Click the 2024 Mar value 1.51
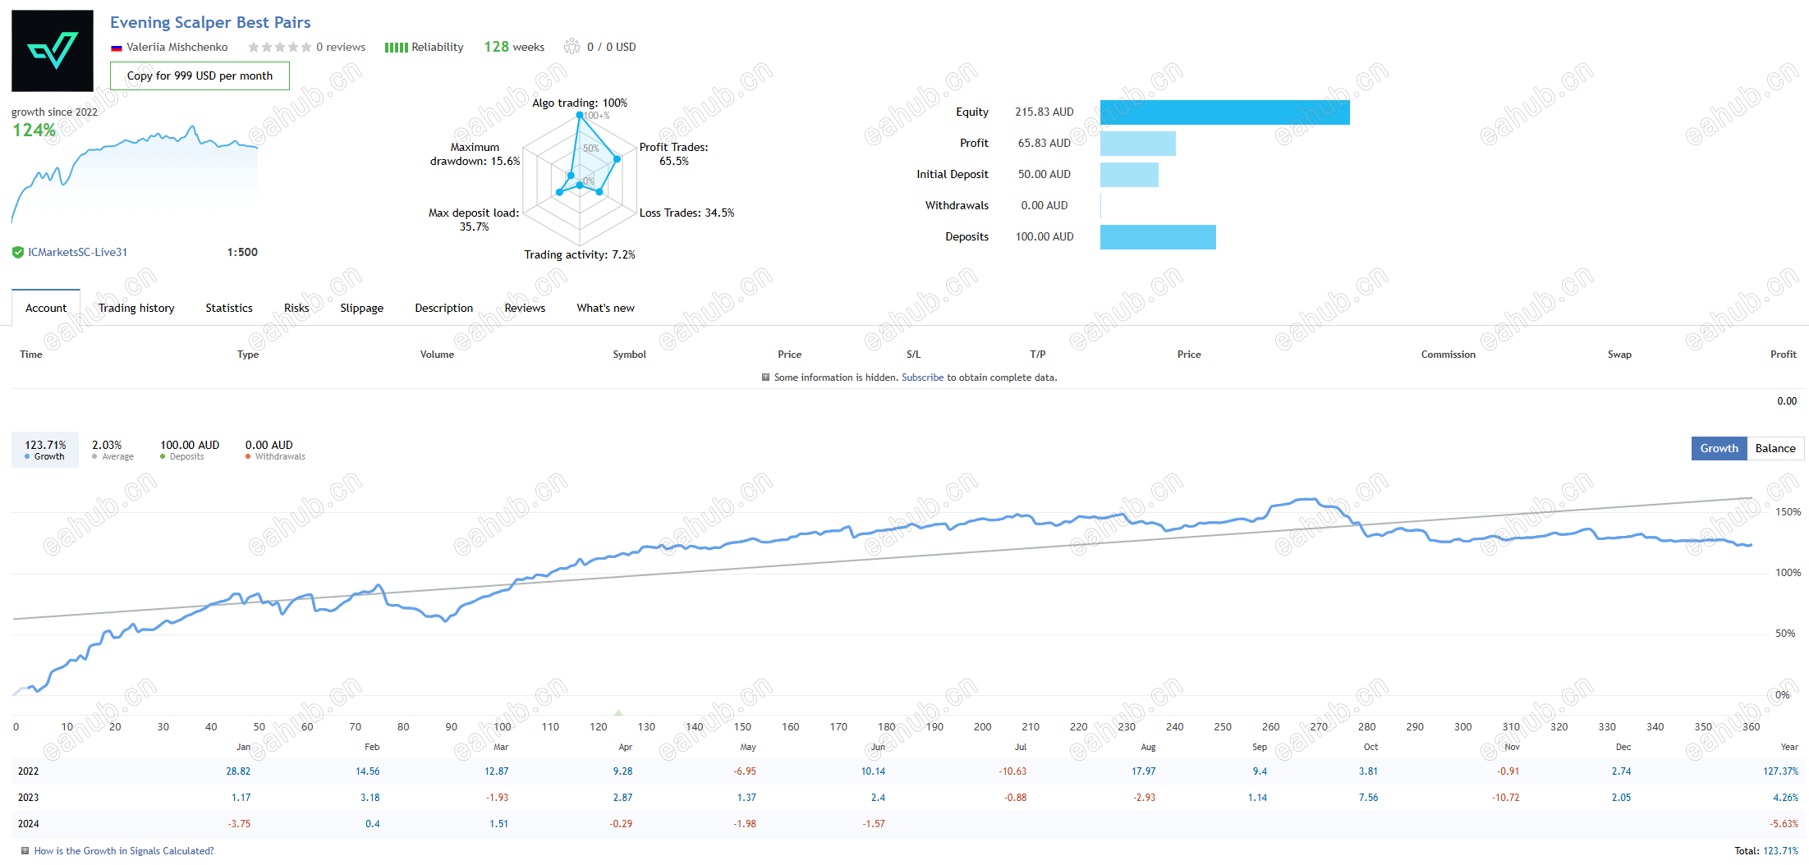Viewport: 1809px width, 865px height. click(x=498, y=824)
